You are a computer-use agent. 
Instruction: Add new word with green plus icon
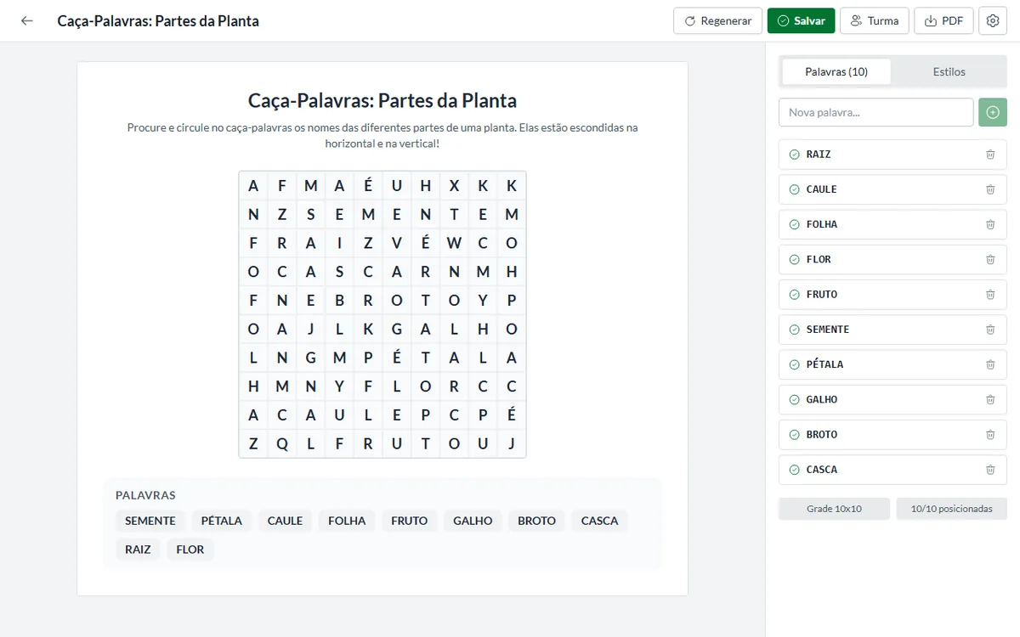click(993, 112)
